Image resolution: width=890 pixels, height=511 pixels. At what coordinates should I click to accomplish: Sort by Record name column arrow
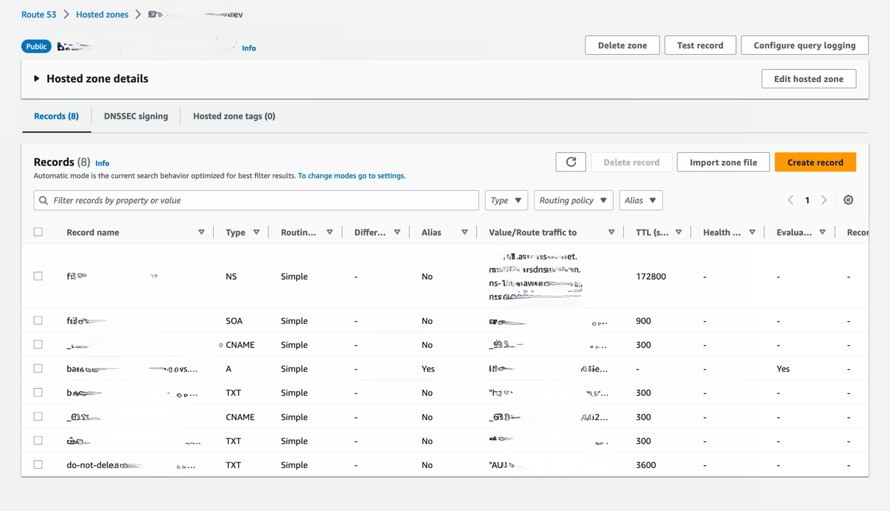(x=201, y=232)
